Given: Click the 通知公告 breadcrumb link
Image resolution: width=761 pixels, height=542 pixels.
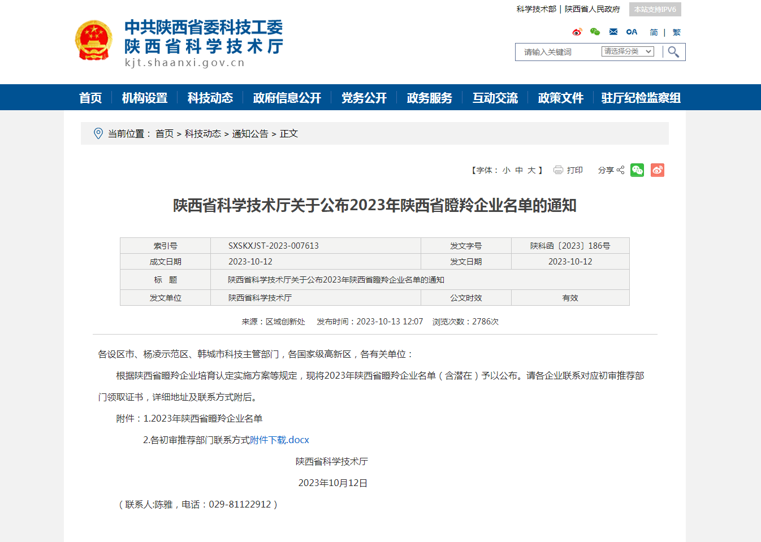Looking at the screenshot, I should pos(250,134).
